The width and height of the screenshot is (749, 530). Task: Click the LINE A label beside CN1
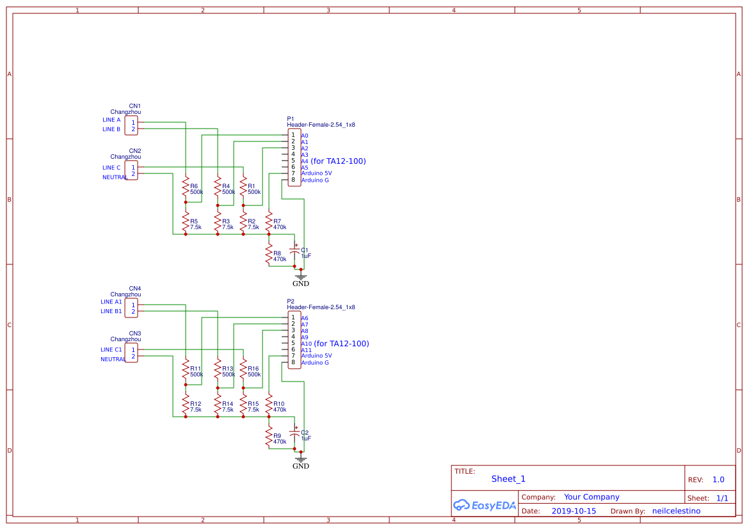click(x=110, y=120)
